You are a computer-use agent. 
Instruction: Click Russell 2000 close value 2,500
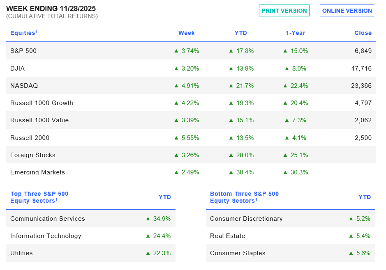click(x=363, y=138)
